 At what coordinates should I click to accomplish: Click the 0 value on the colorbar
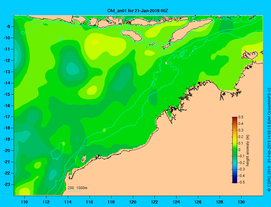click(240, 150)
